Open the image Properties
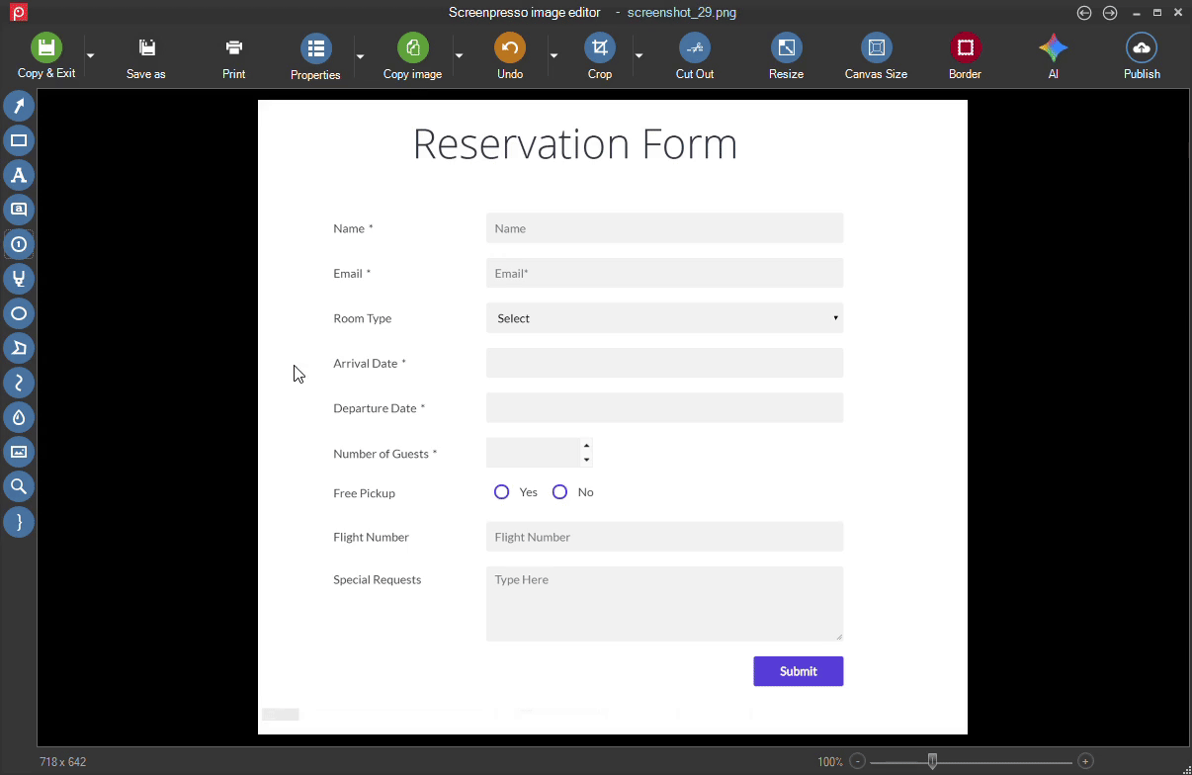 (x=315, y=56)
